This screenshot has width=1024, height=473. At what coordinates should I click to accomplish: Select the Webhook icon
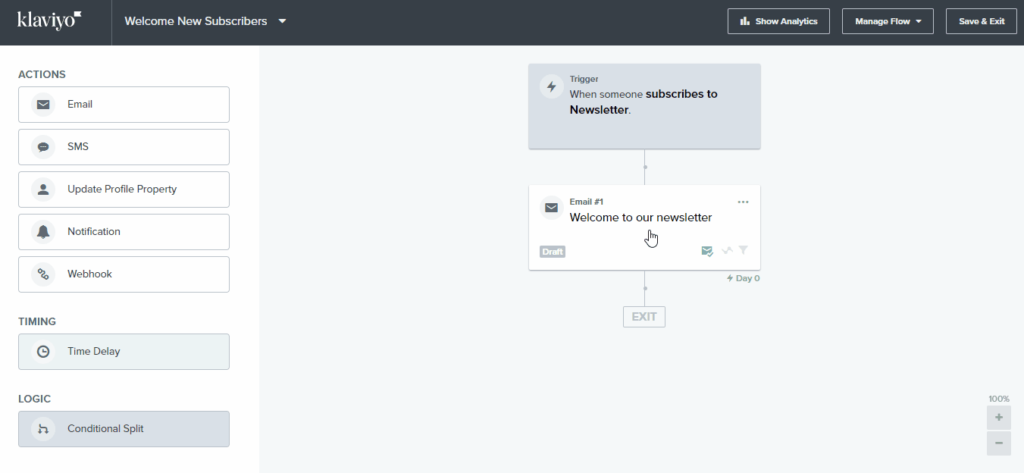pyautogui.click(x=43, y=274)
